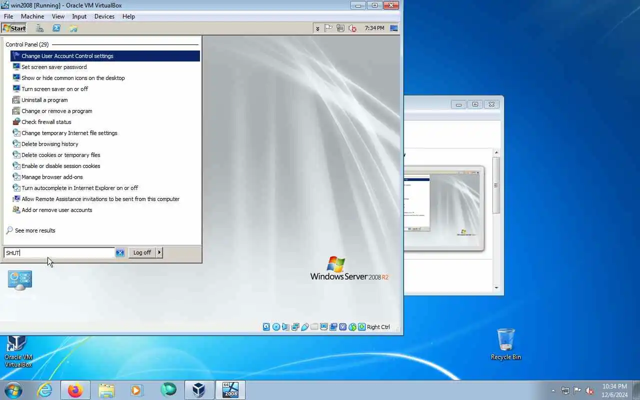Click the recording status icon

333,327
